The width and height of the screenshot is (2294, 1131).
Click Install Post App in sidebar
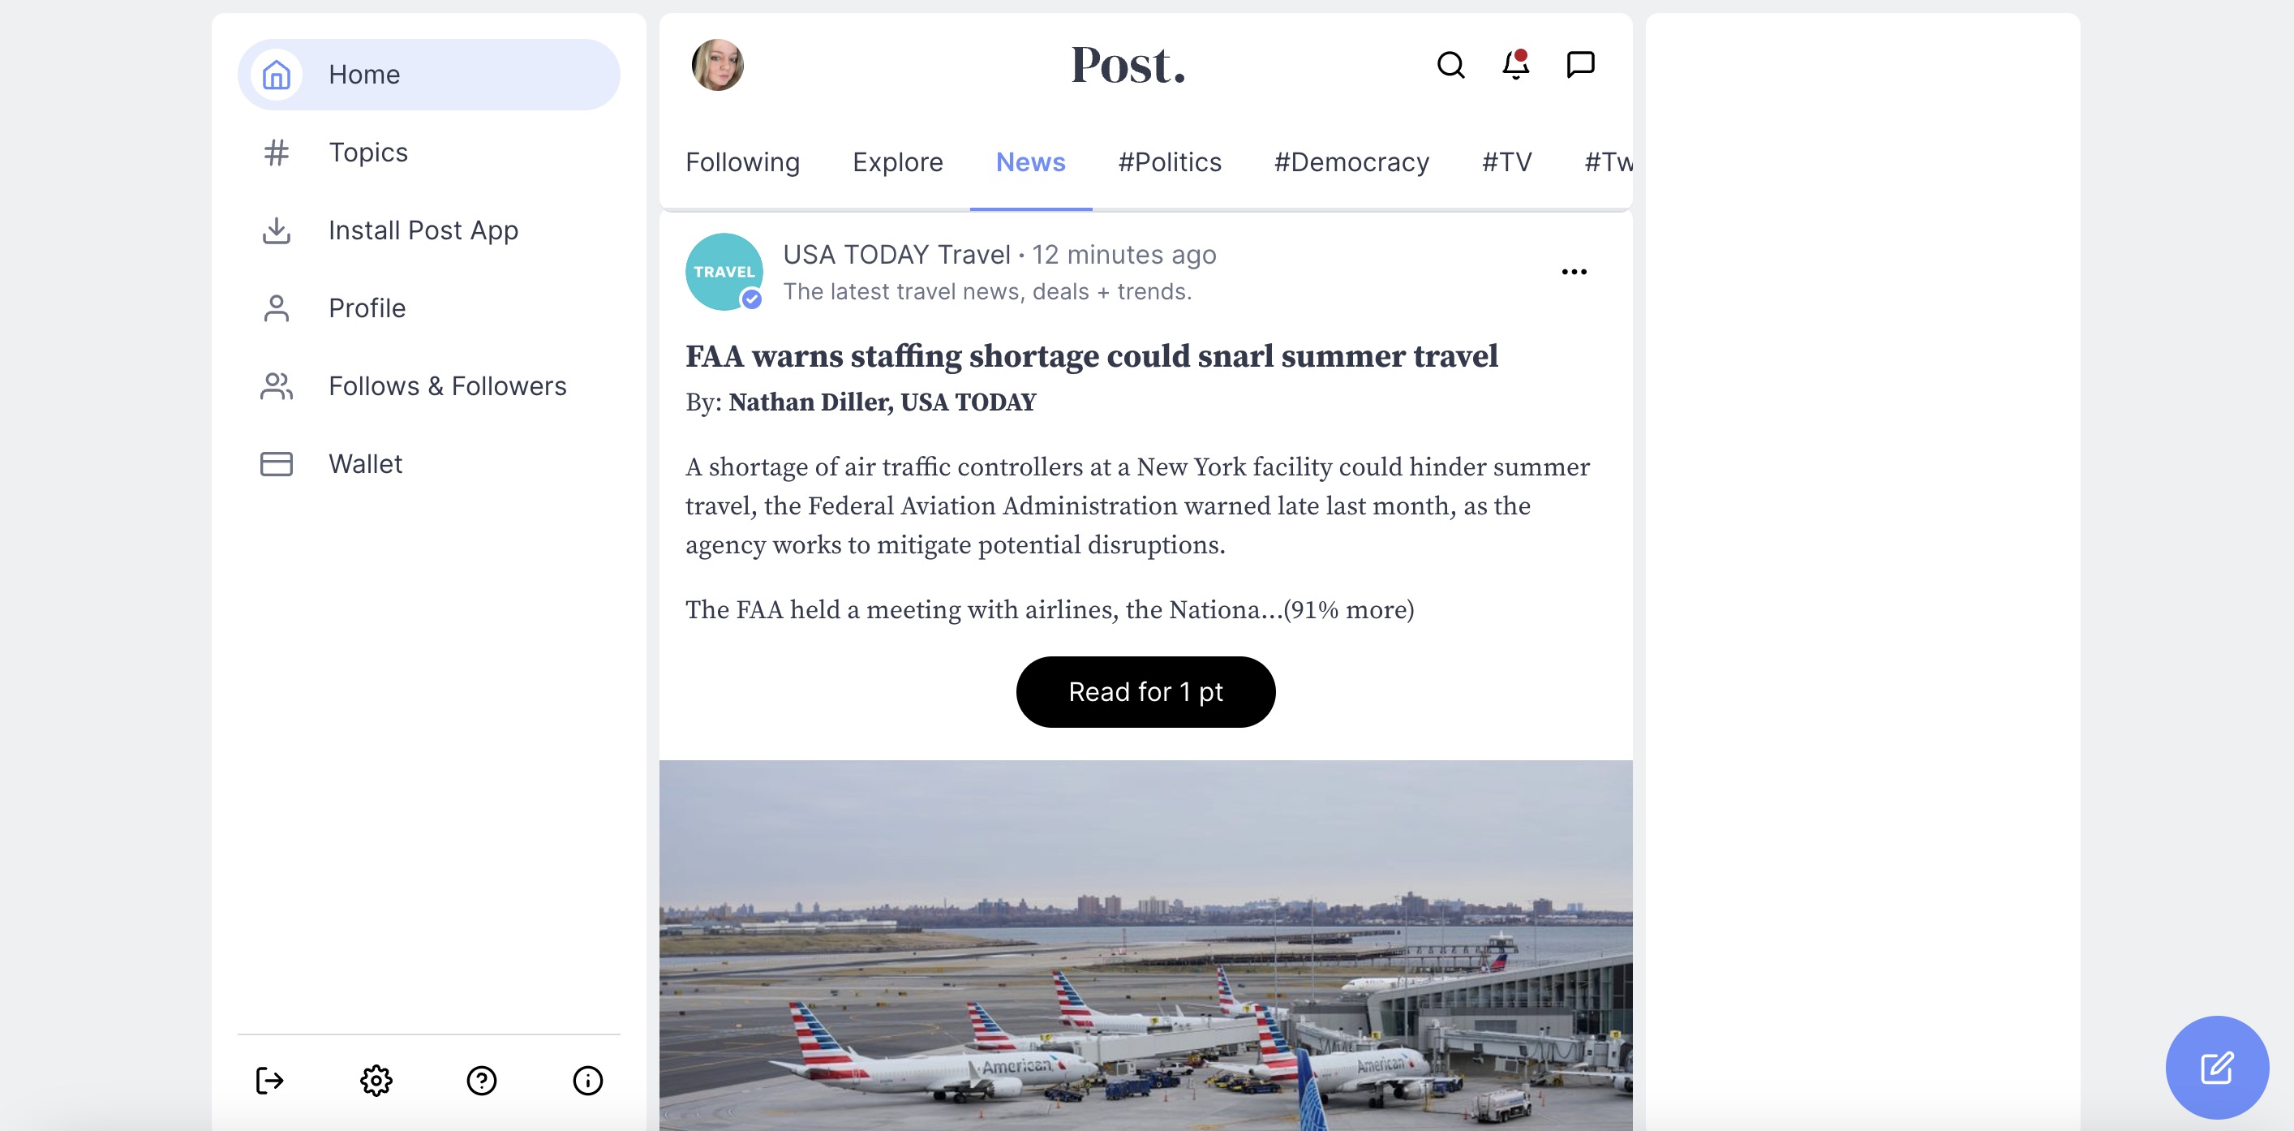coord(423,230)
